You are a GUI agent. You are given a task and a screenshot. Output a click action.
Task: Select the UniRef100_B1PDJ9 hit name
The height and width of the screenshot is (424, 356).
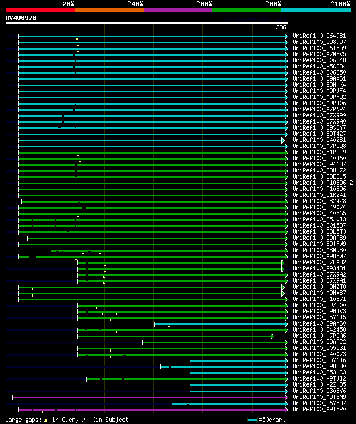click(x=319, y=152)
